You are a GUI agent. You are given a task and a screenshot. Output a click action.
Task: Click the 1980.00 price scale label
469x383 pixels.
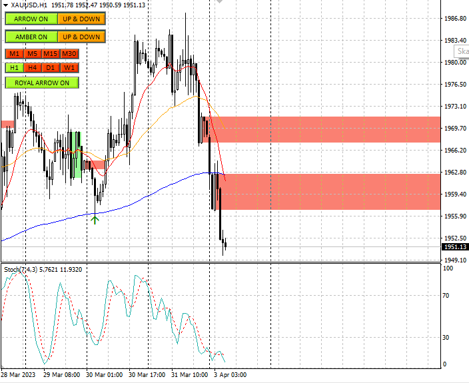[x=455, y=63]
